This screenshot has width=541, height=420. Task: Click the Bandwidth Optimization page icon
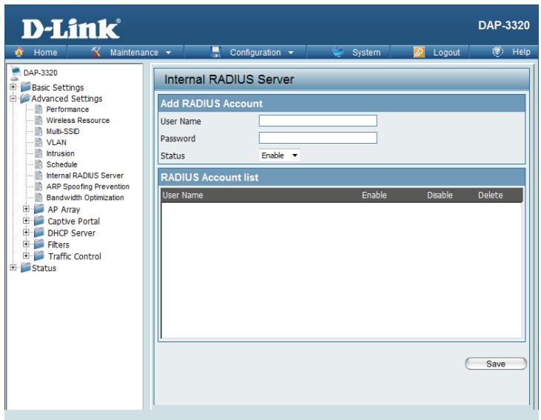click(x=38, y=198)
